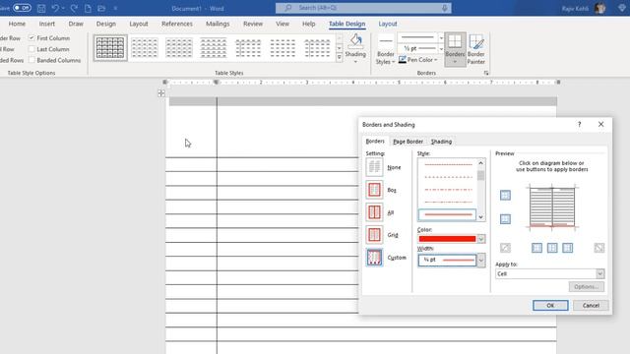Toggle bottom border button in Preview
Image resolution: width=630 pixels, height=354 pixels.
point(505,219)
